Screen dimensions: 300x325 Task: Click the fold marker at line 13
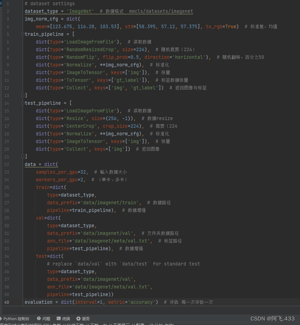pos(22,95)
